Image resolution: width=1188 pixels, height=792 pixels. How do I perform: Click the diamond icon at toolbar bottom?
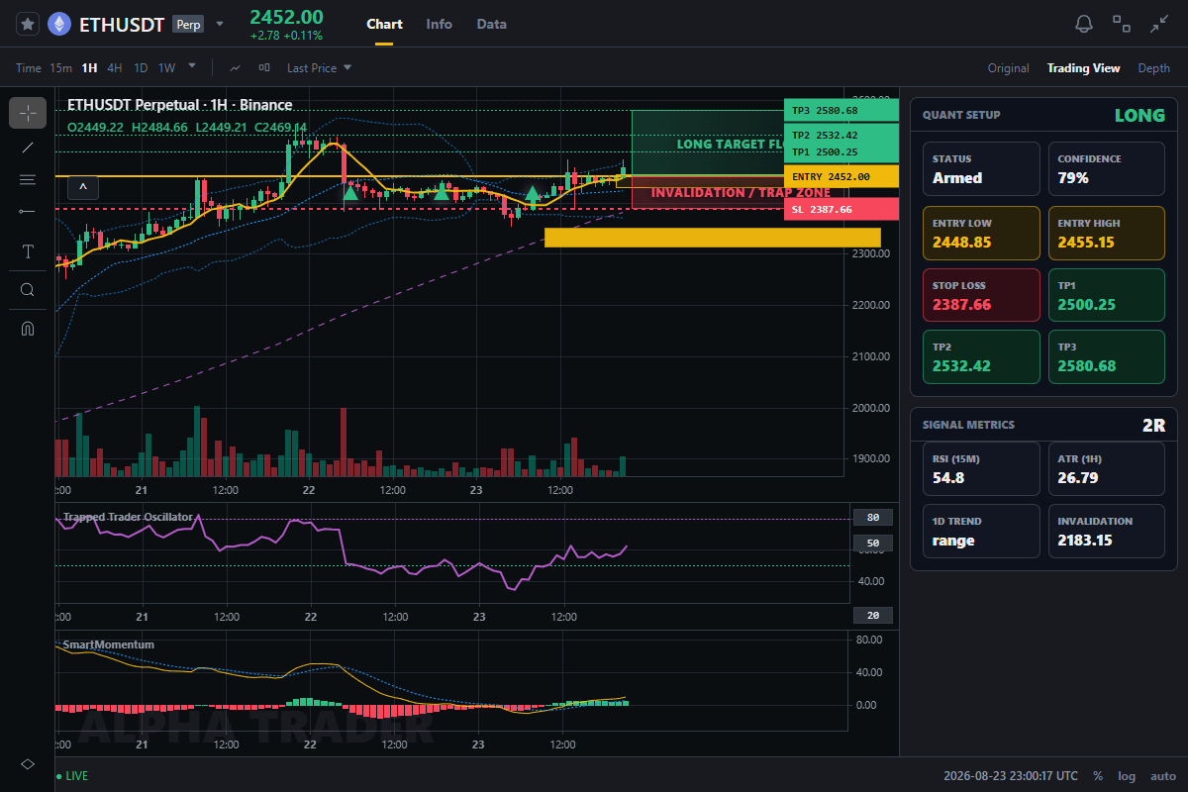[28, 764]
